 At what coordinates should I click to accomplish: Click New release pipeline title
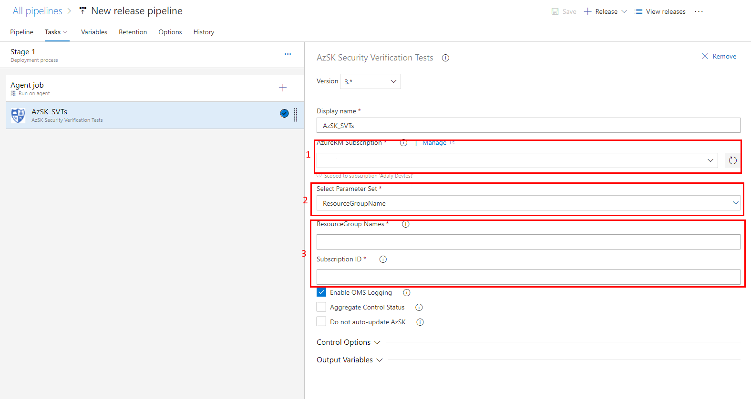[137, 11]
